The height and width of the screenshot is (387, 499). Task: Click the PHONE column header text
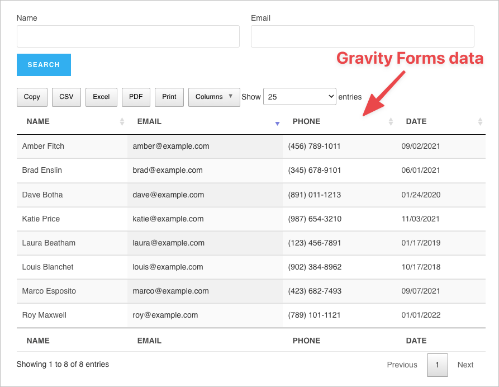[306, 122]
